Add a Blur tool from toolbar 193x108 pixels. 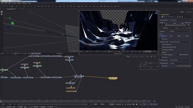tap(60, 6)
